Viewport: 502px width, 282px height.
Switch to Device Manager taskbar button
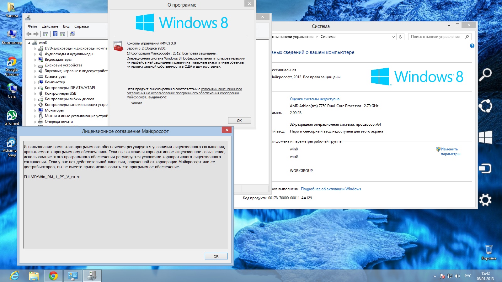92,276
